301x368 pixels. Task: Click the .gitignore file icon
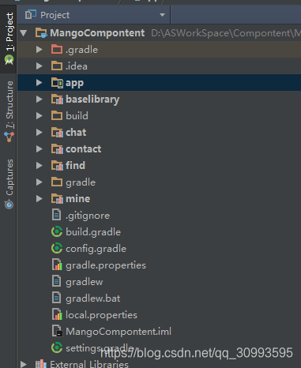point(57,215)
